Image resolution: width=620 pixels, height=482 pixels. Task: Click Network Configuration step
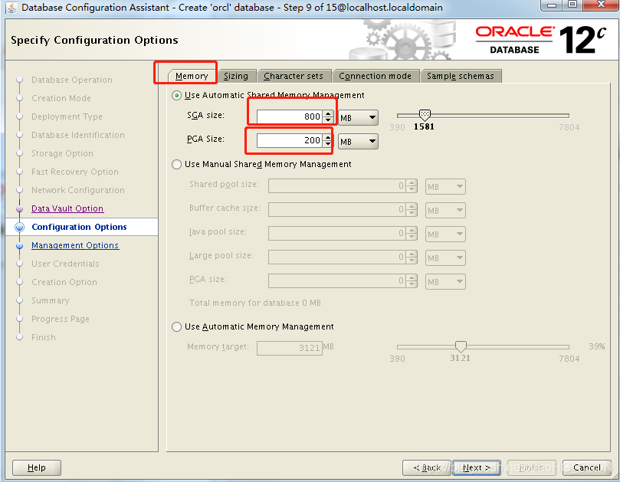pos(78,190)
